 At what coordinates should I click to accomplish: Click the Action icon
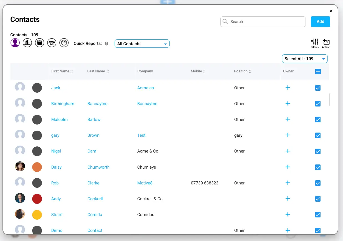tap(326, 43)
